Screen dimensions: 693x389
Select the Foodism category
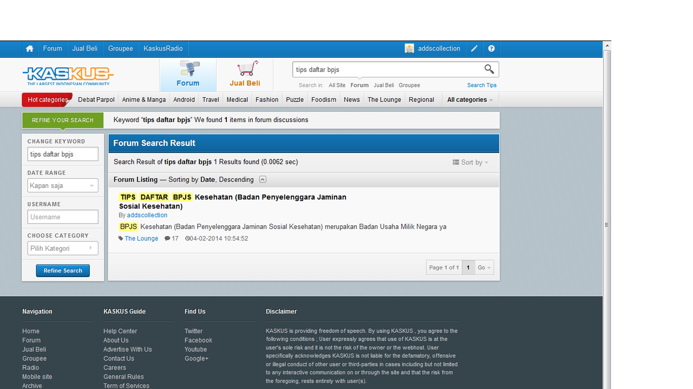(x=324, y=99)
